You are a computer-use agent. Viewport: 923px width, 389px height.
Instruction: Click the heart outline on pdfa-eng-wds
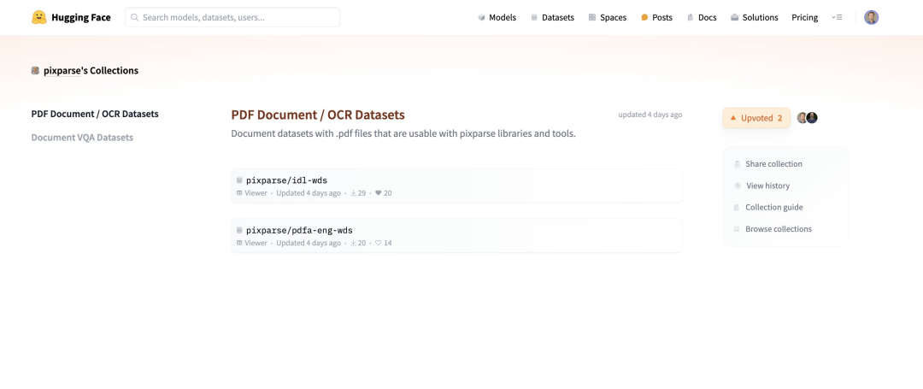click(x=379, y=243)
